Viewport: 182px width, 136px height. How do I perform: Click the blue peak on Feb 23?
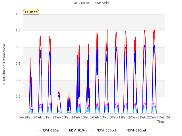click(154, 45)
